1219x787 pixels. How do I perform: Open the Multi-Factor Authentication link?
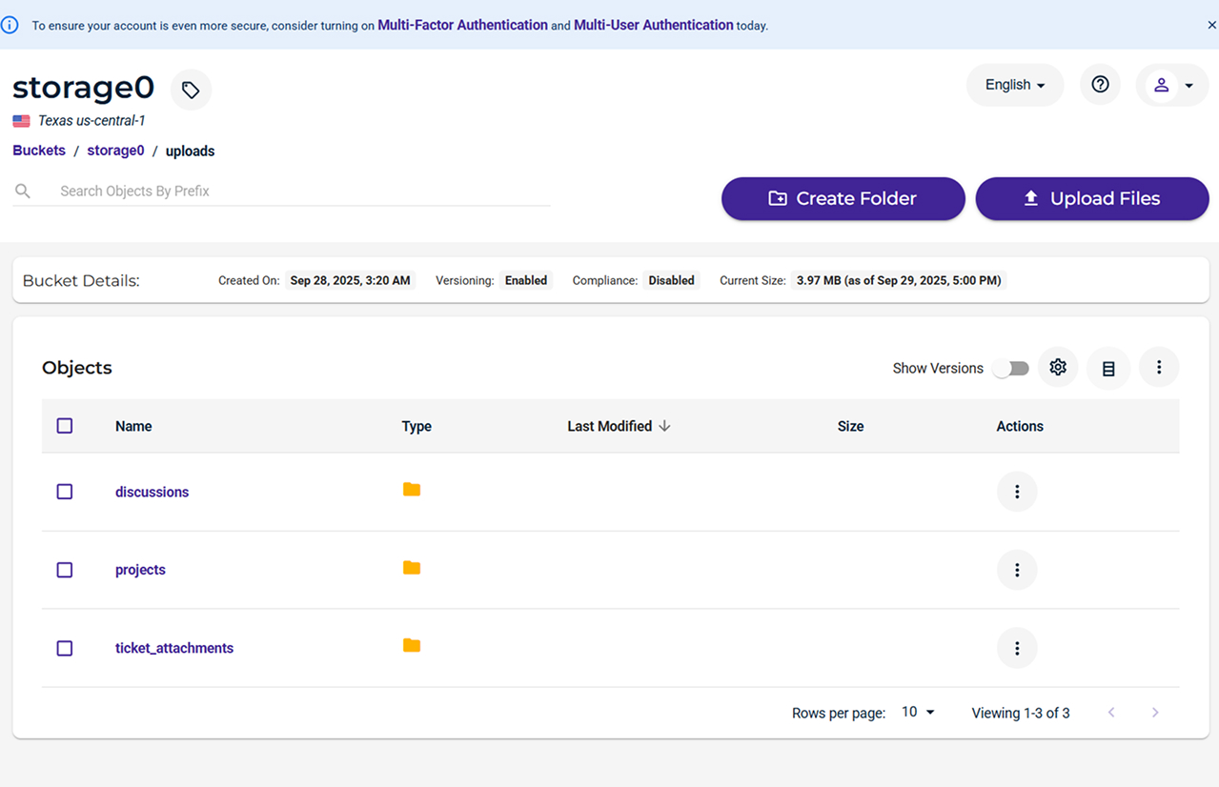tap(462, 25)
